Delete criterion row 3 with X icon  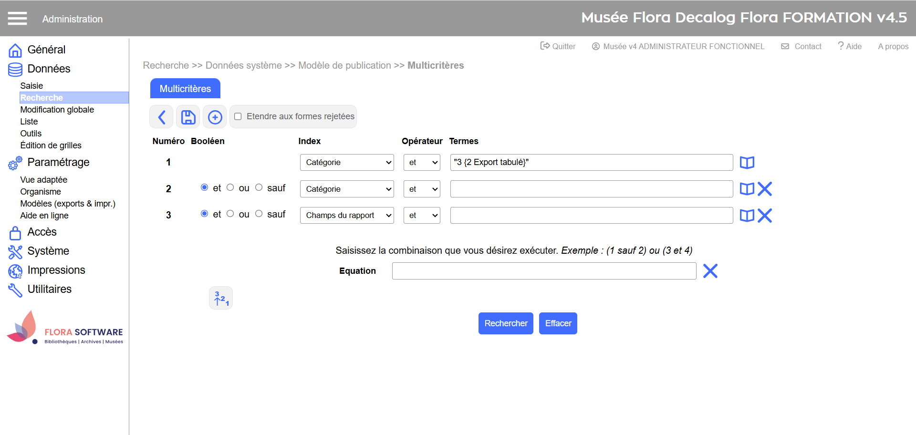point(765,216)
